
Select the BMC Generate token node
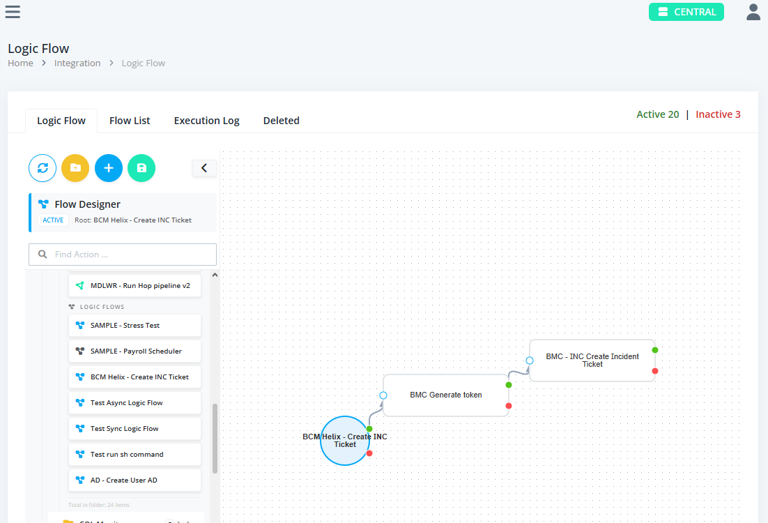click(x=446, y=395)
